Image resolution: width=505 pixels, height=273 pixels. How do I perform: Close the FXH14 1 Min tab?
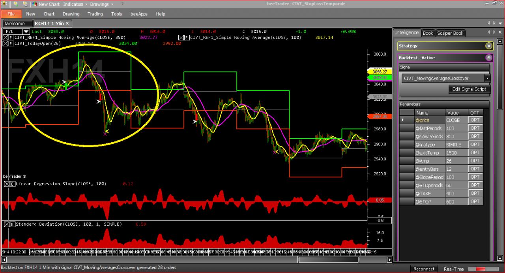point(67,23)
